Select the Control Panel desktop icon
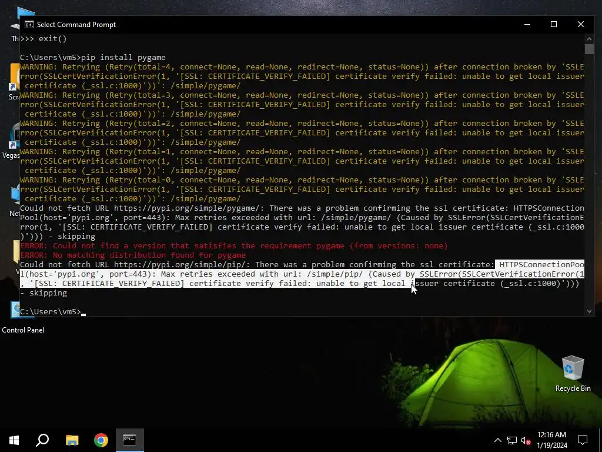The width and height of the screenshot is (602, 452). (x=23, y=317)
